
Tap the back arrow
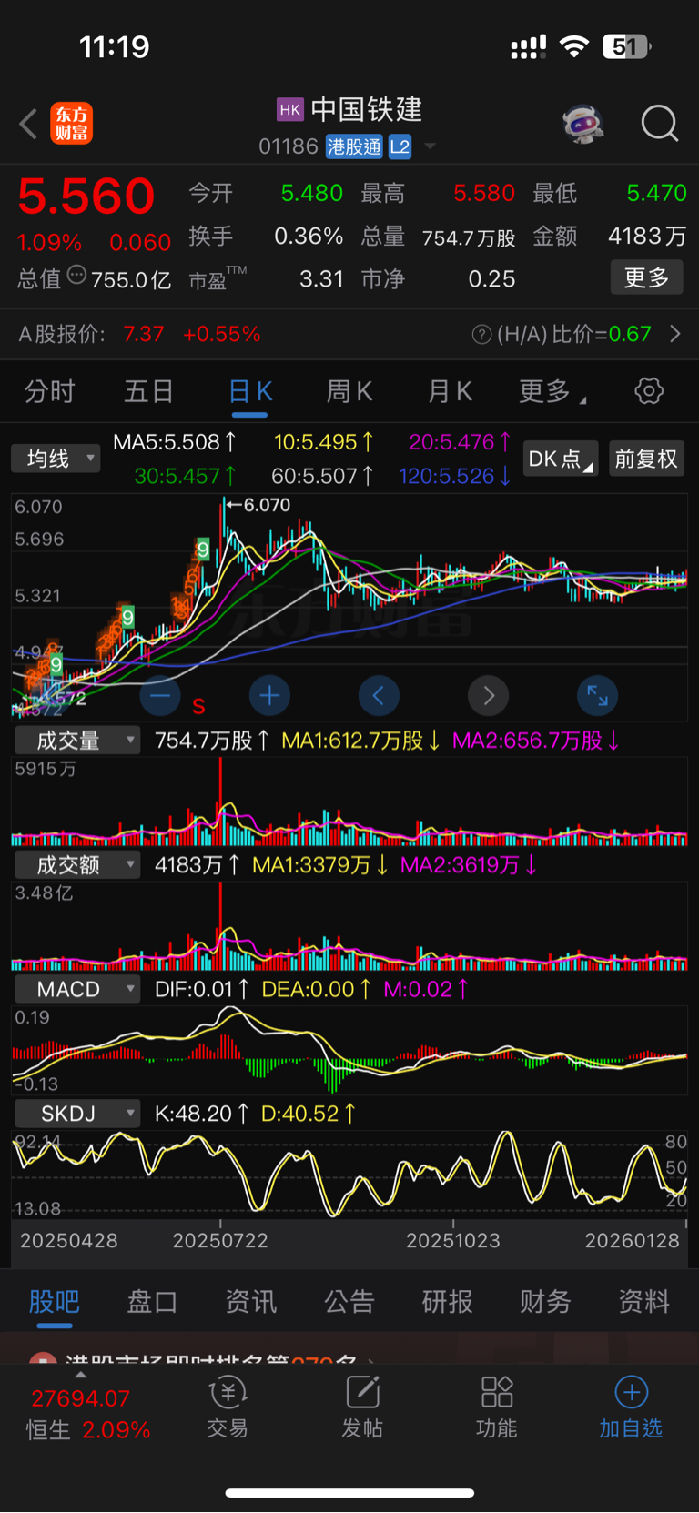28,124
